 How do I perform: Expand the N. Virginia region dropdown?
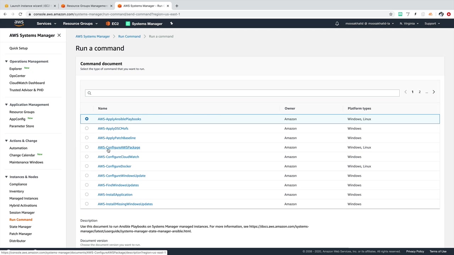tap(409, 24)
